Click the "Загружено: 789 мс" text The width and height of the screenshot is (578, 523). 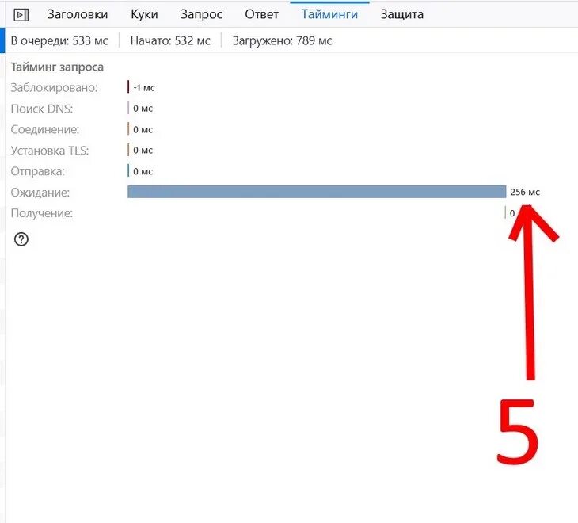click(x=282, y=40)
